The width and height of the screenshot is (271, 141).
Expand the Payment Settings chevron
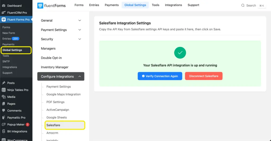[x=80, y=30]
